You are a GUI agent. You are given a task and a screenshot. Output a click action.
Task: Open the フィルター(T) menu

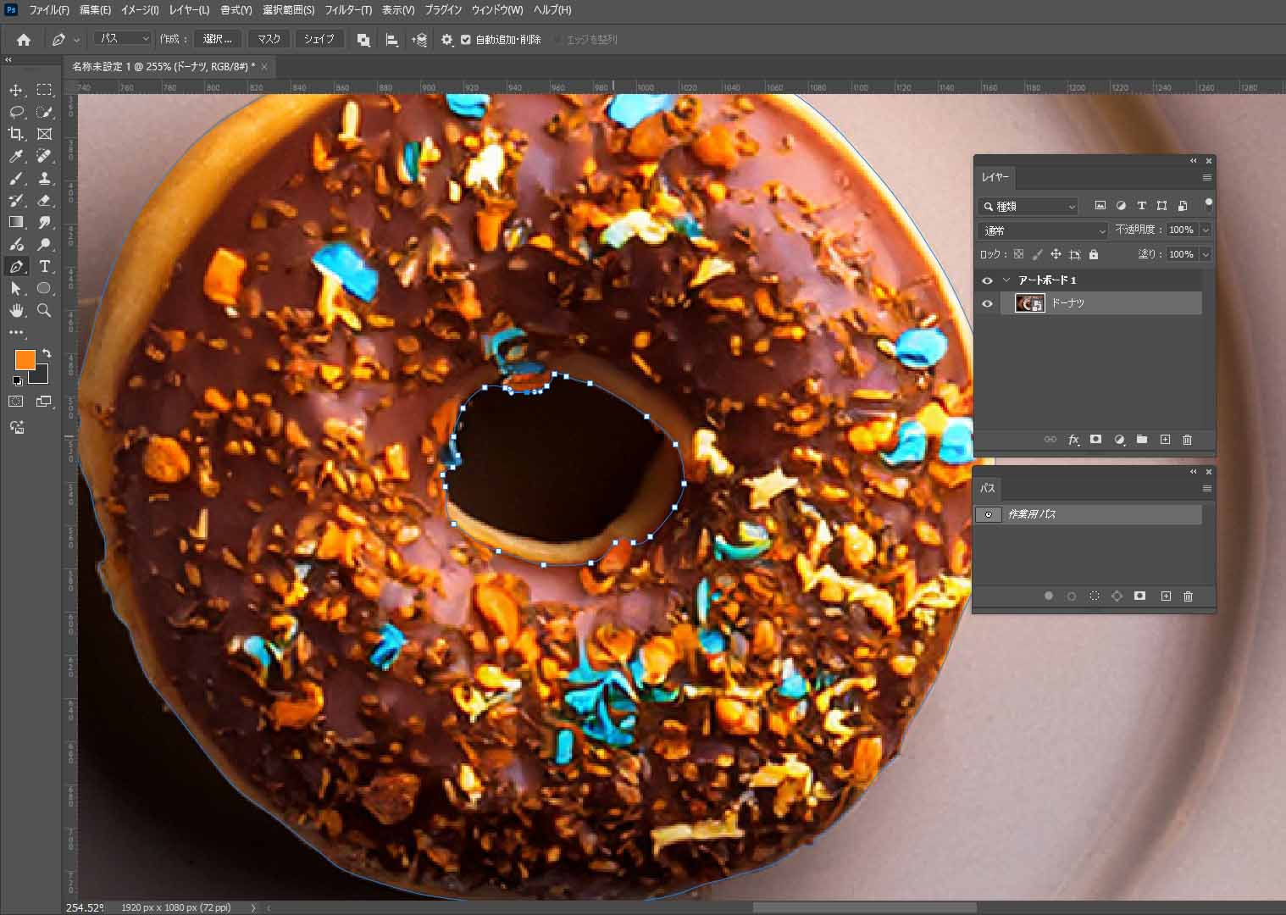(348, 10)
